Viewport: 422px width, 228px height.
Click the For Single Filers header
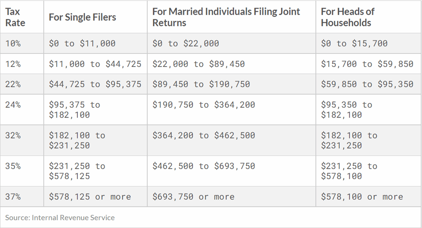[x=82, y=17]
